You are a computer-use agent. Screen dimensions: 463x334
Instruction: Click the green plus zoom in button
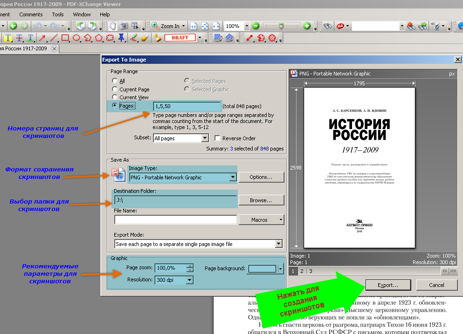click(307, 26)
